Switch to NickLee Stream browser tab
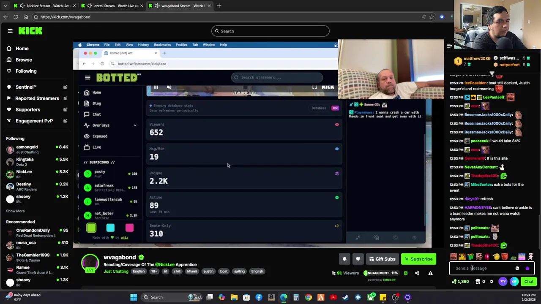This screenshot has width=541, height=304. (44, 6)
